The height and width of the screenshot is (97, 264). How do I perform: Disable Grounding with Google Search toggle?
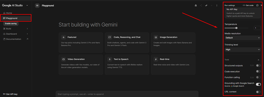(258, 84)
